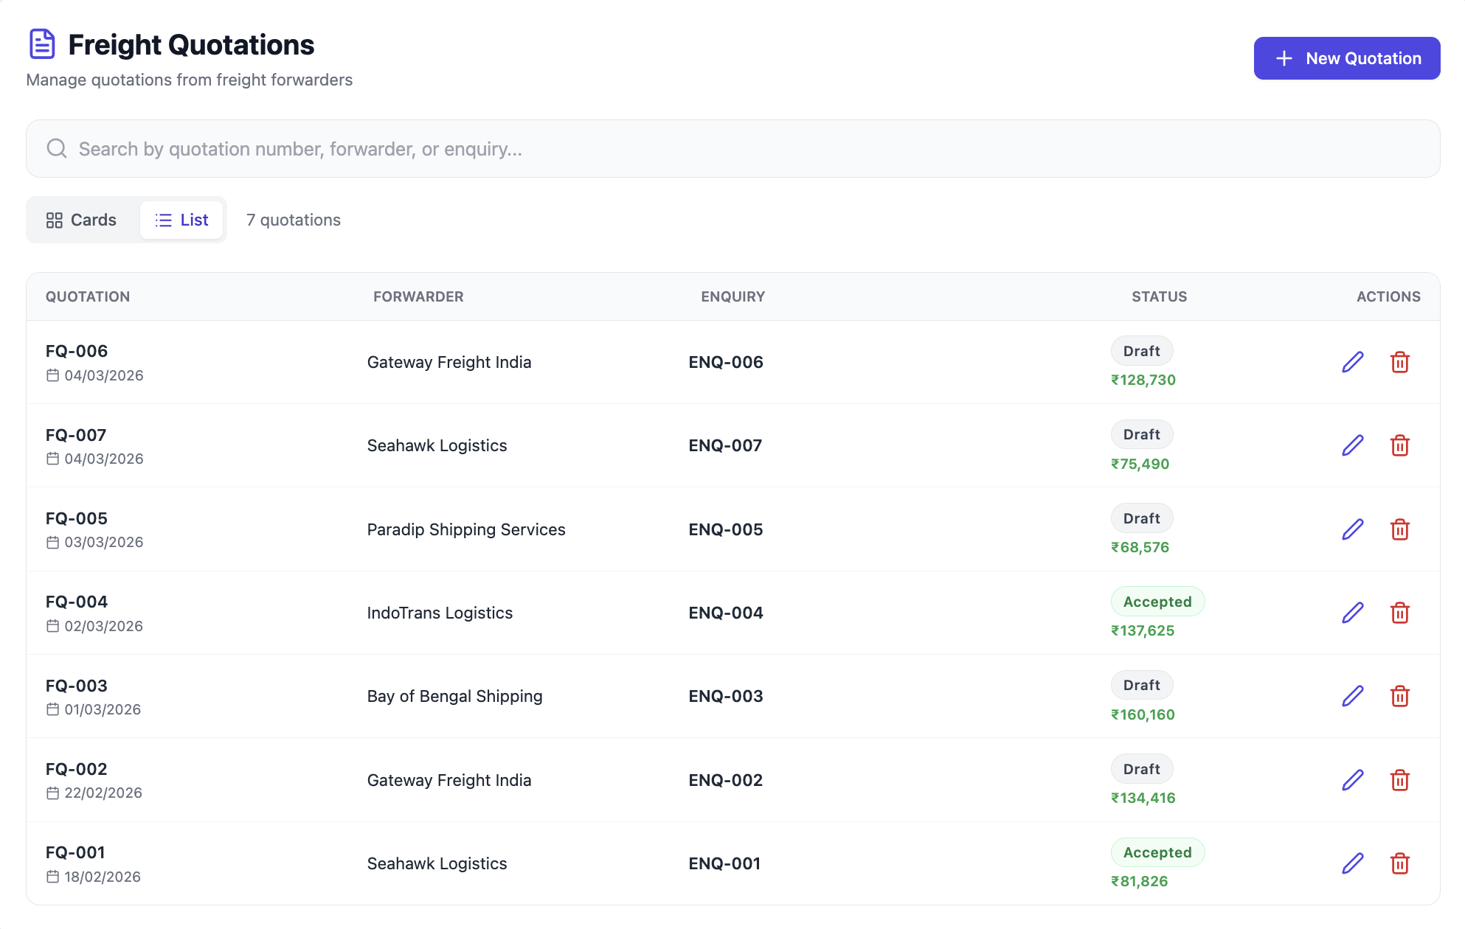Viewport: 1465px width, 929px height.
Task: Click the Accepted status badge on FQ-004
Action: 1157,601
